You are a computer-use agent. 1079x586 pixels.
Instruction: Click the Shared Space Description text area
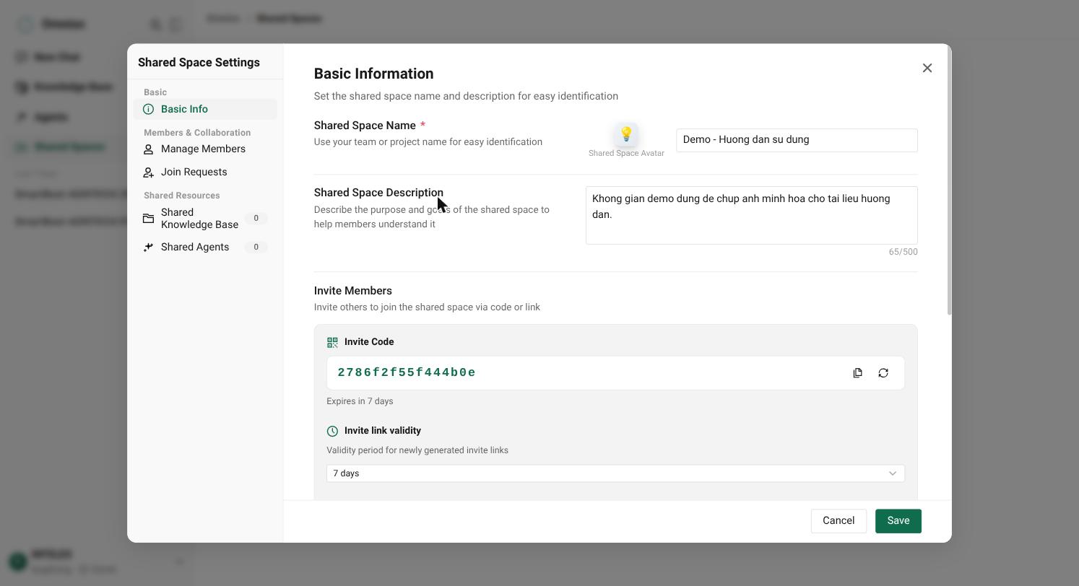(x=751, y=215)
